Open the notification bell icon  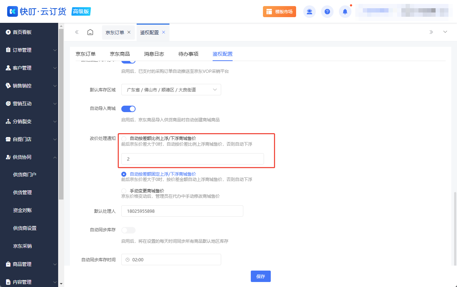[345, 11]
